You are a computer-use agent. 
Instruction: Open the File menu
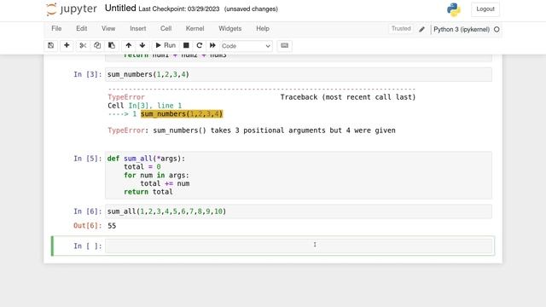(56, 28)
